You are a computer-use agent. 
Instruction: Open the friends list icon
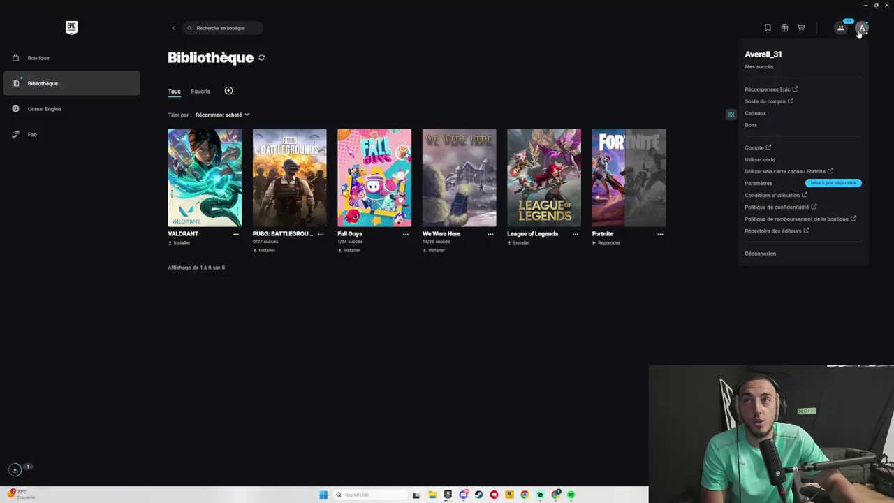(841, 28)
